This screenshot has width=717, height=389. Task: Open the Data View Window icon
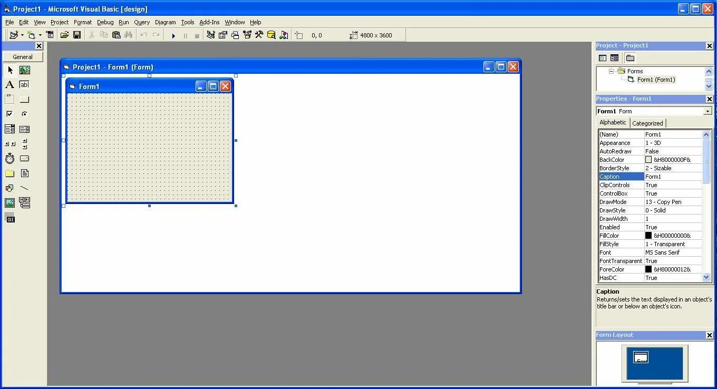point(272,35)
